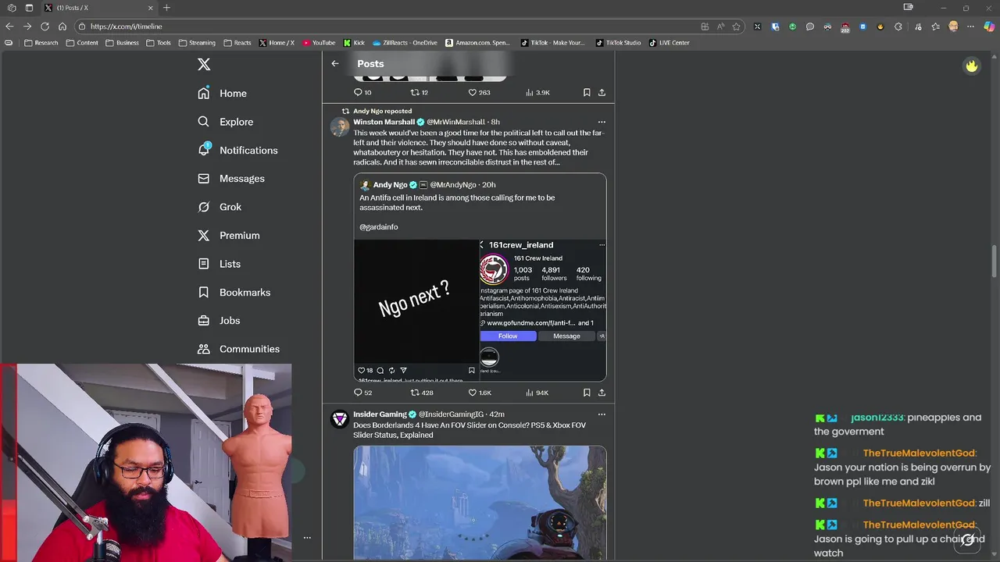Open the @MrWinMarshall handle link
1000x562 pixels.
455,122
